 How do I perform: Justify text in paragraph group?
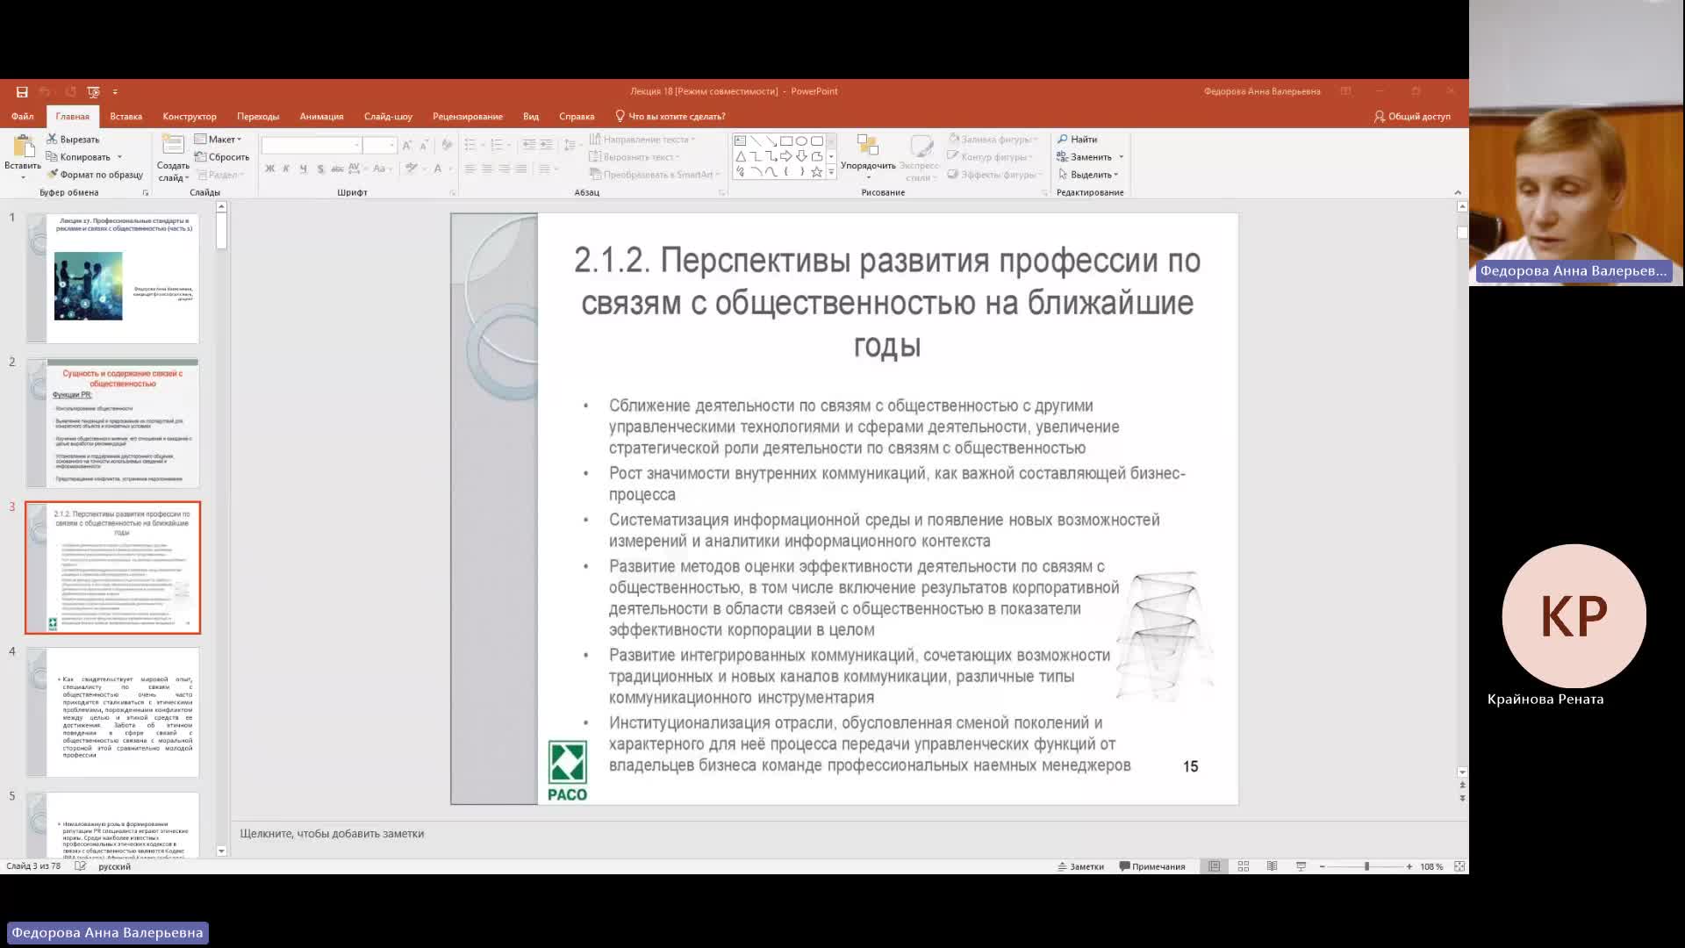pos(521,169)
